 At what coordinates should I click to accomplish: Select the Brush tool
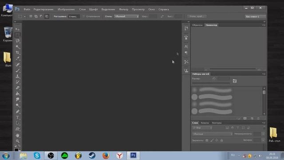click(x=18, y=70)
